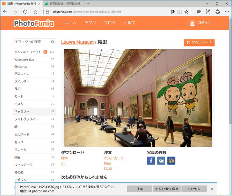Click the orange ダウンロード button

click(x=199, y=43)
